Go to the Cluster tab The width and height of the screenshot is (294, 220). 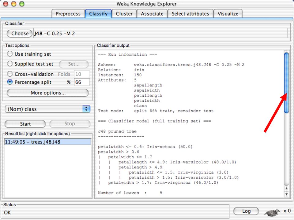(x=124, y=14)
